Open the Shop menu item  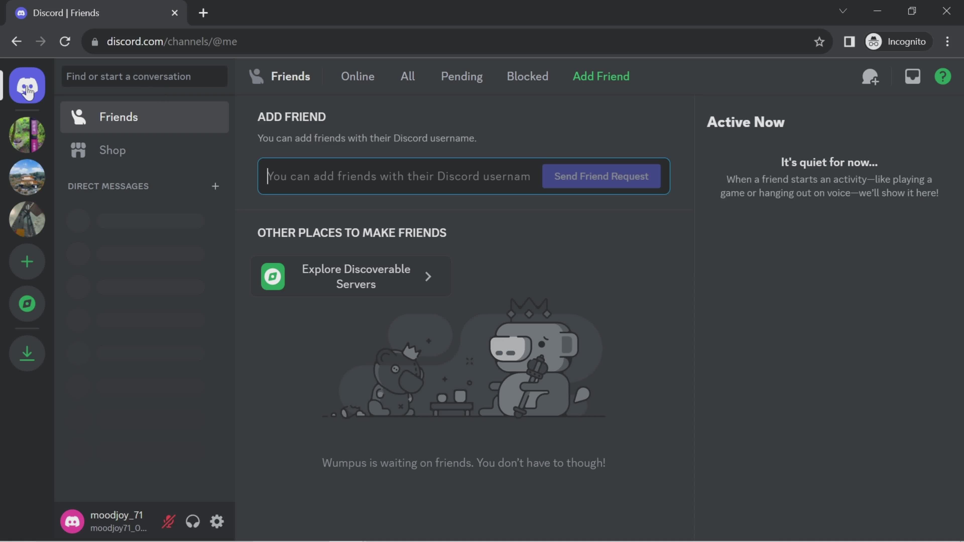pos(112,150)
